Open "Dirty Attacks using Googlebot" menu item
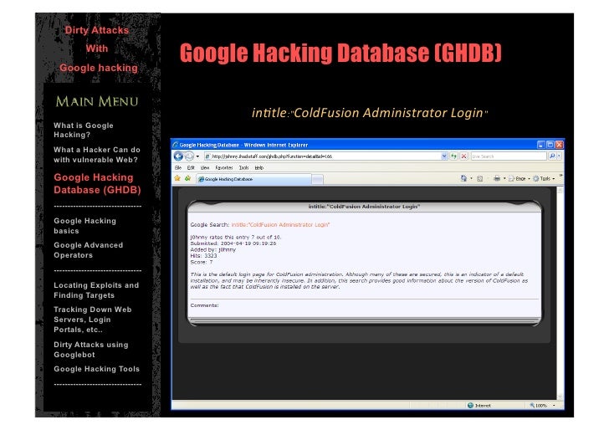Screen dimensions: 609x430 pos(91,350)
